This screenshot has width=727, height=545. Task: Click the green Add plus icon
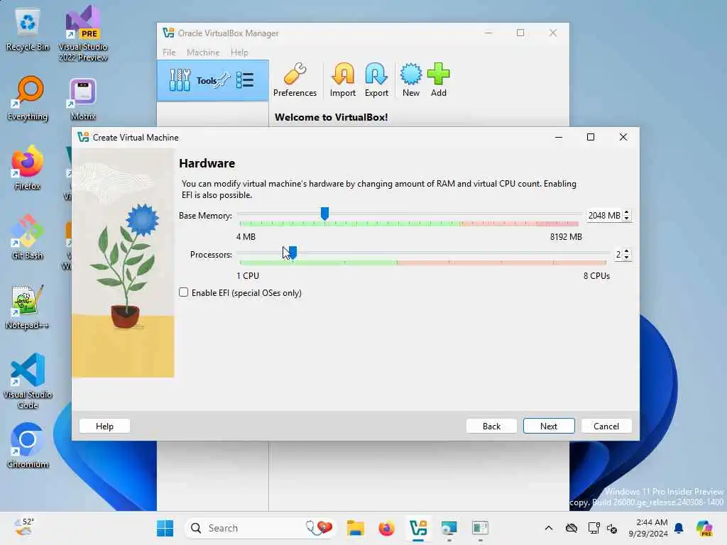pos(438,74)
